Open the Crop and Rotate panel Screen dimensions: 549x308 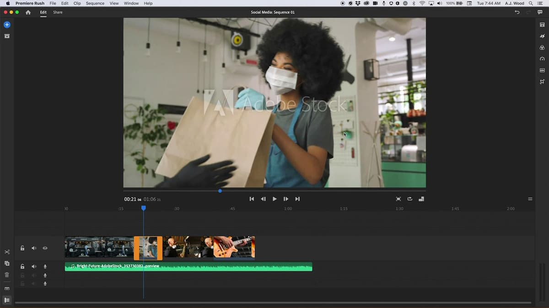542,81
